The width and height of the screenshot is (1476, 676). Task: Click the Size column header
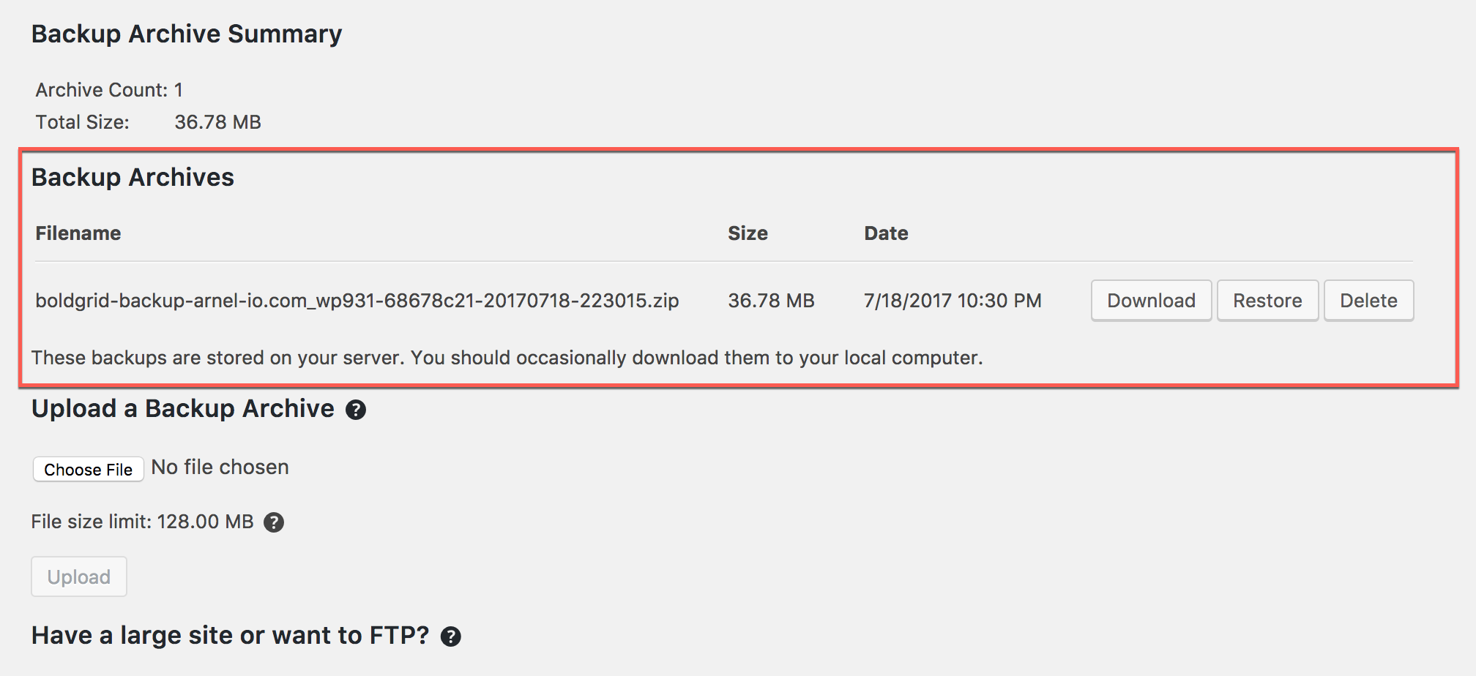(748, 233)
